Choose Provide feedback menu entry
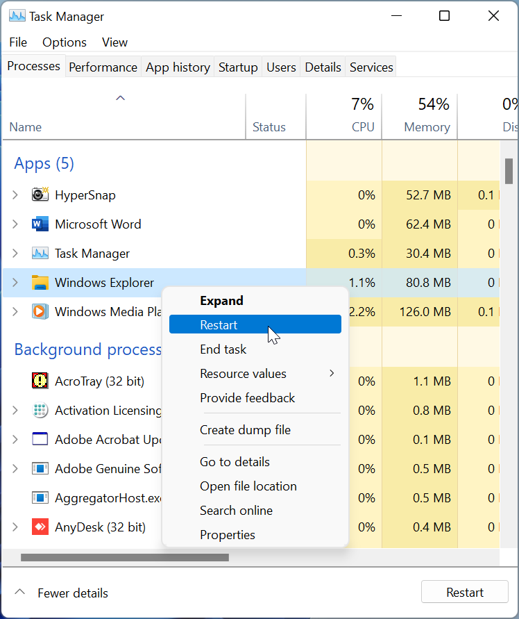The height and width of the screenshot is (619, 519). tap(255, 397)
